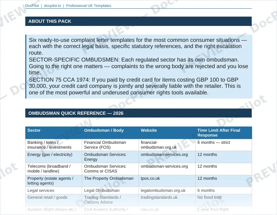Click '12 months' in the Telecoms row
The image size is (277, 215).
click(x=224, y=169)
